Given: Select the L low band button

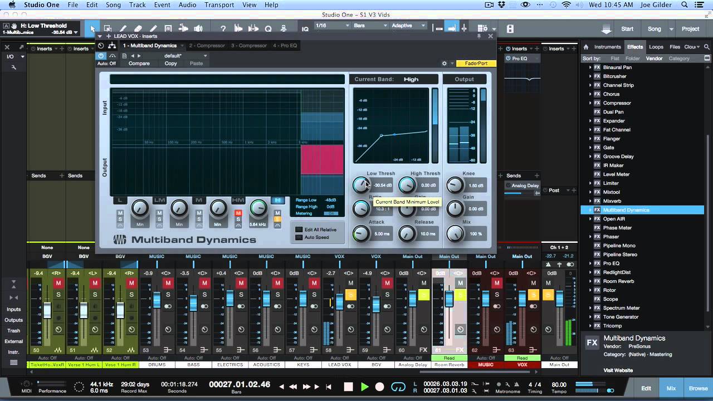Looking at the screenshot, I should click(120, 200).
